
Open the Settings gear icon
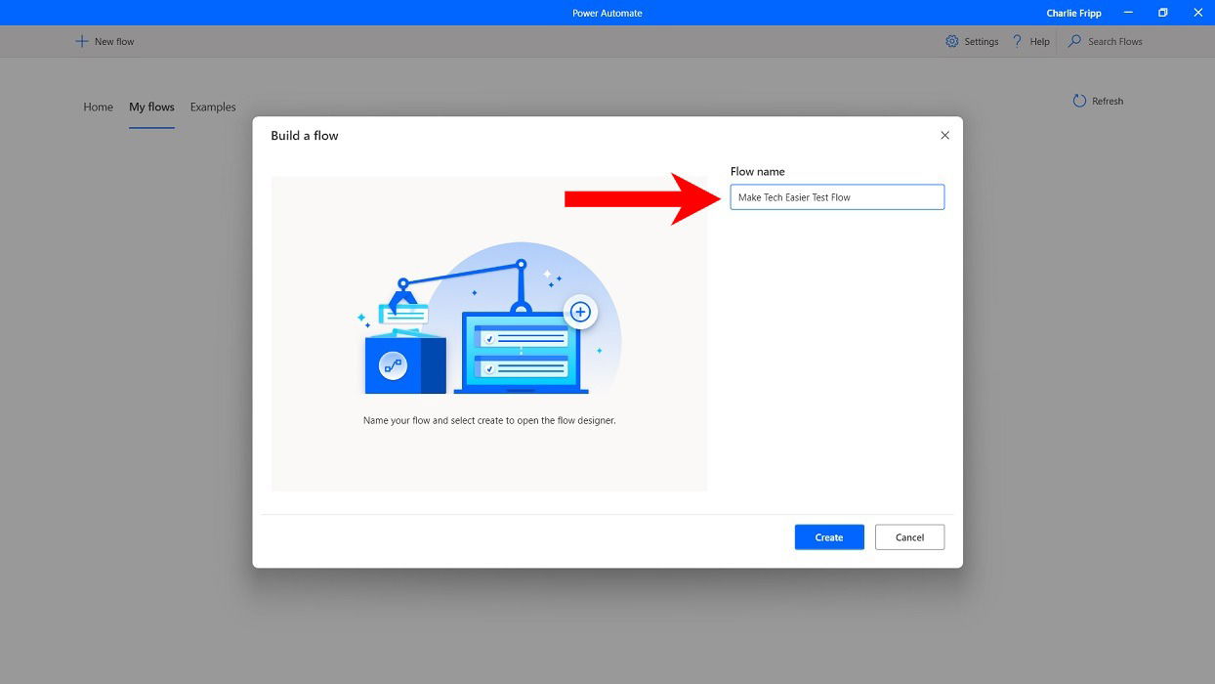pyautogui.click(x=951, y=41)
